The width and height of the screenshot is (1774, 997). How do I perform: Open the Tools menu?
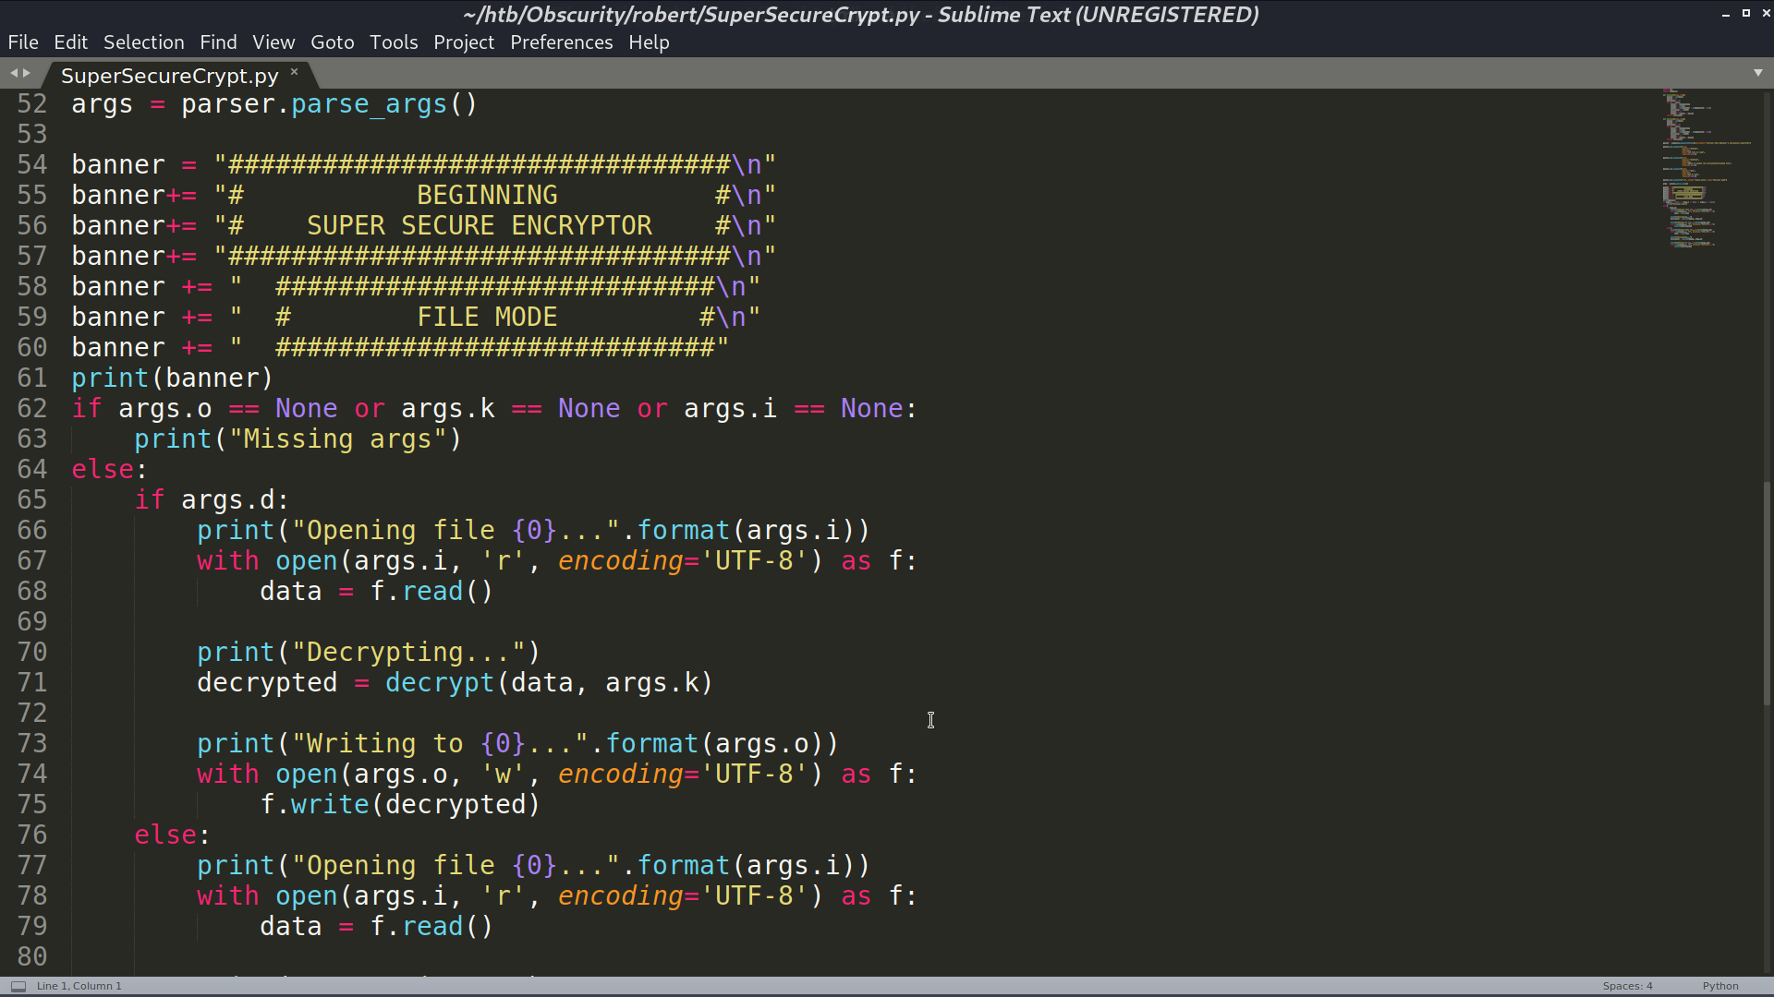394,42
